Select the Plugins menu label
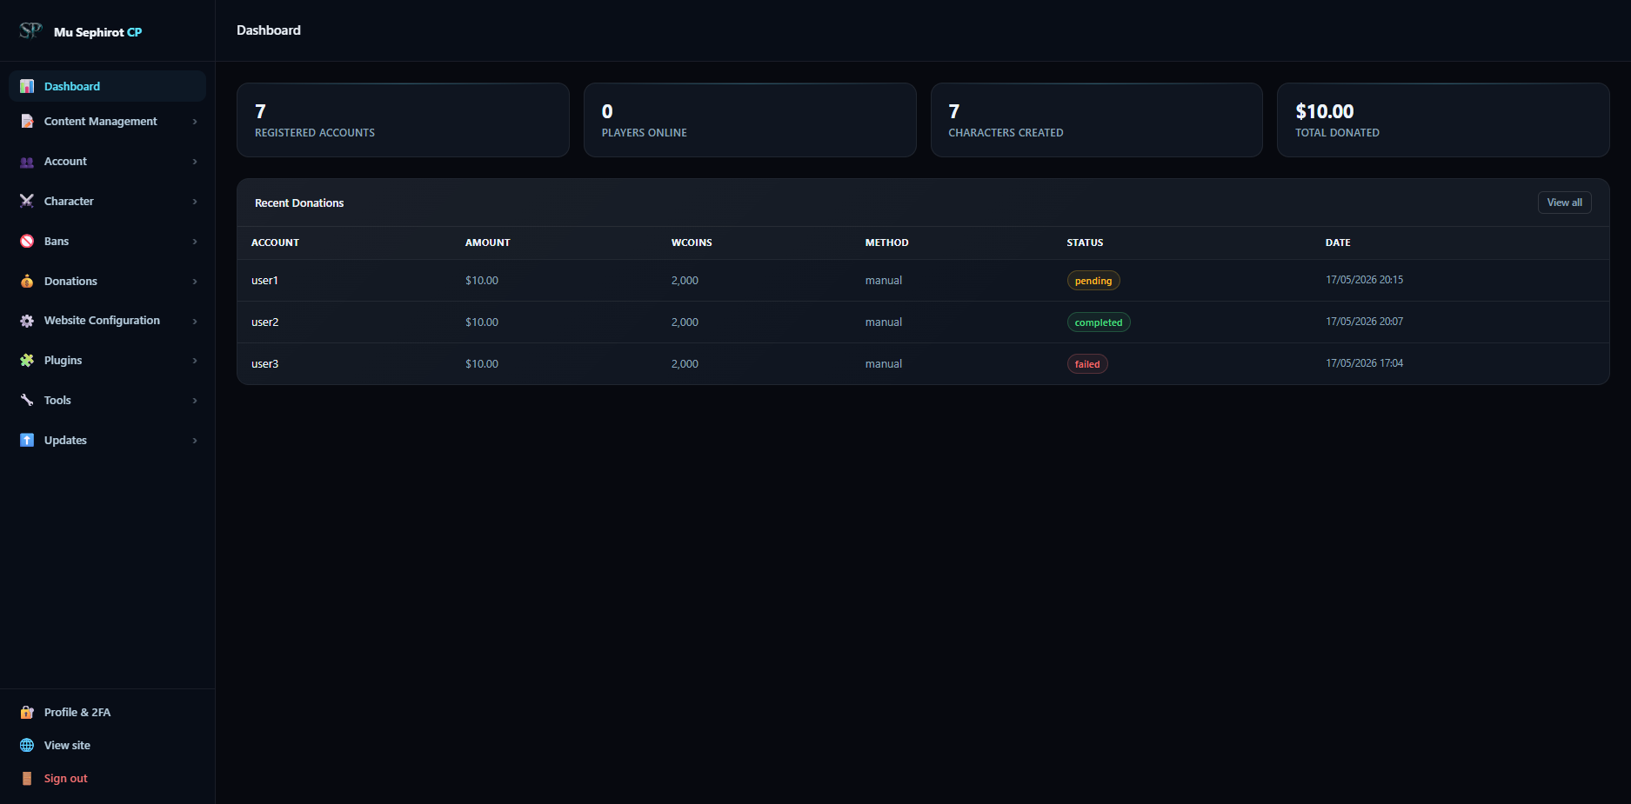Image resolution: width=1631 pixels, height=804 pixels. pos(63,361)
